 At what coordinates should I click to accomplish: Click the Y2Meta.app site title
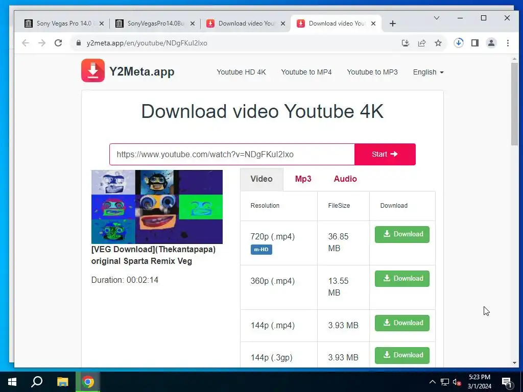pos(142,71)
